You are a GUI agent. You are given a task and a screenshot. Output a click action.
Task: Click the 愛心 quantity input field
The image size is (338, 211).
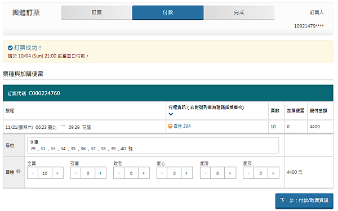[174, 173]
